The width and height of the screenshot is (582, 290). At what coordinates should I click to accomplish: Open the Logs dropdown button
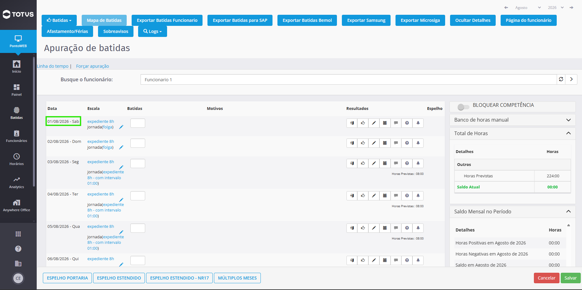[153, 31]
